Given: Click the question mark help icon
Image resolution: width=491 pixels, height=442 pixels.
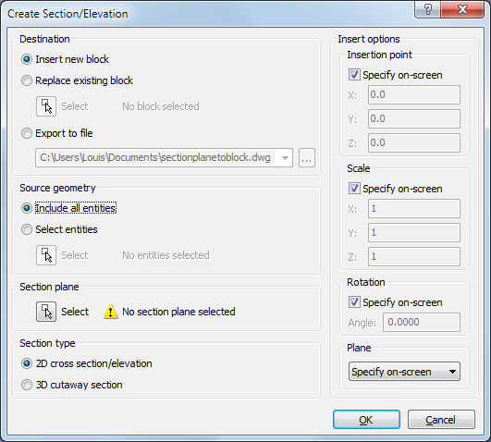Looking at the screenshot, I should 427,9.
